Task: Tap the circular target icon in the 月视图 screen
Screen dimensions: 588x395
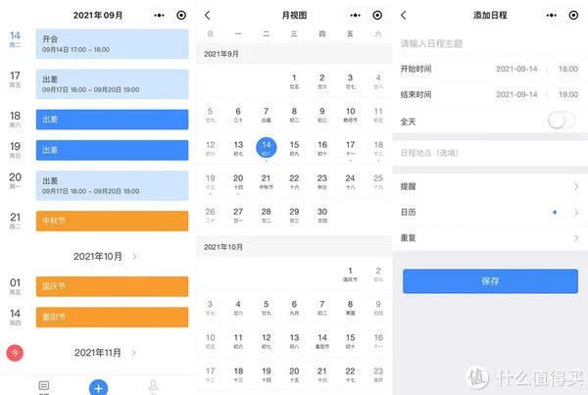Action: (x=377, y=15)
